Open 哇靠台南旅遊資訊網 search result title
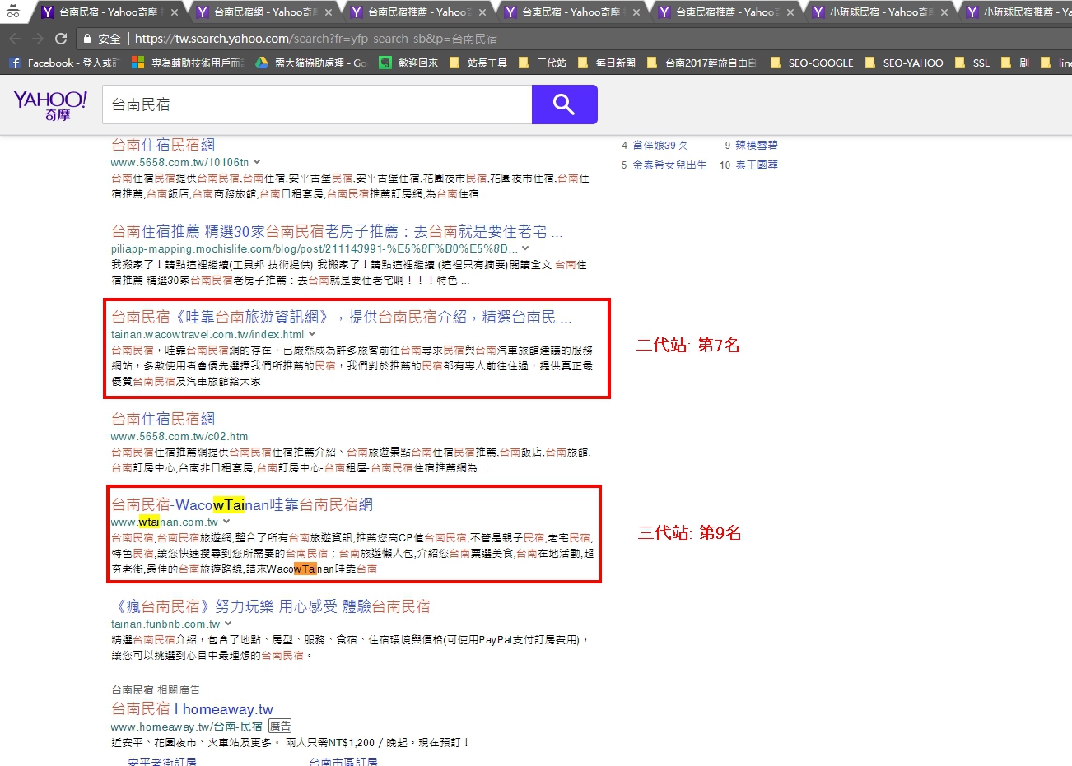 click(342, 317)
